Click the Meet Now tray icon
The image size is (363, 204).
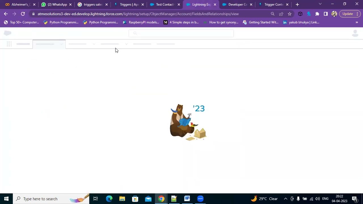[x=292, y=199]
